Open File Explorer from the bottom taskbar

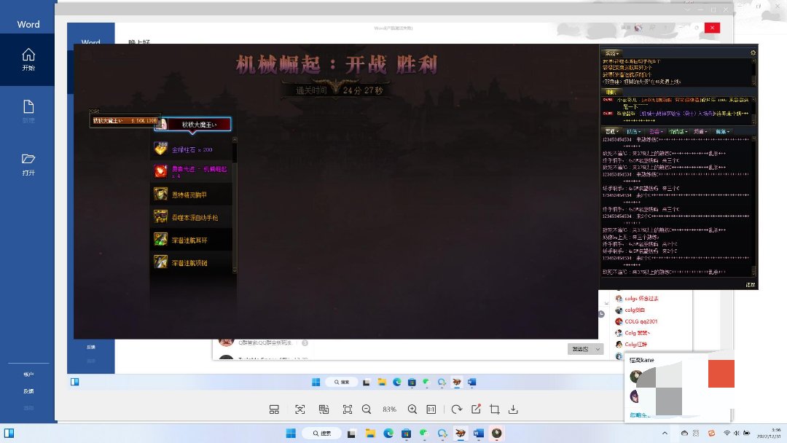370,434
